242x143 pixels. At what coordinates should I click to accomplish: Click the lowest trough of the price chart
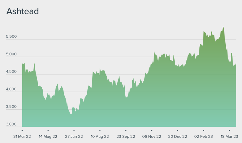71,114
